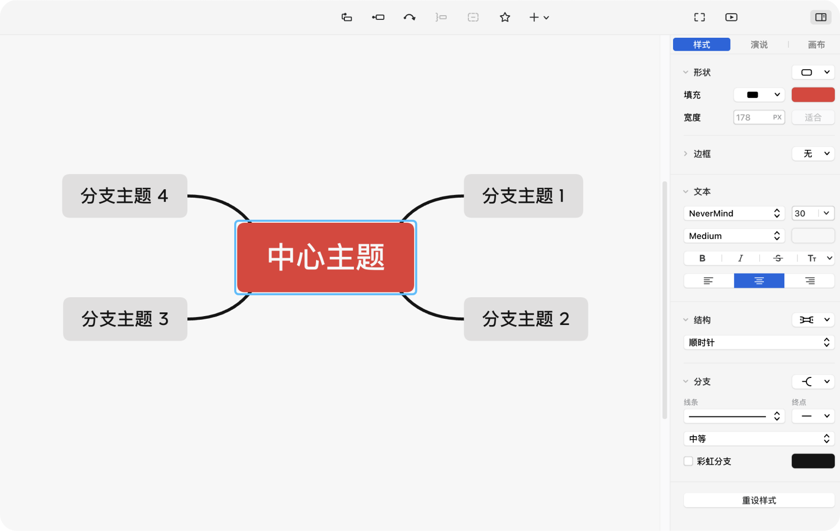The width and height of the screenshot is (840, 531).
Task: Click the star marker icon
Action: click(505, 17)
